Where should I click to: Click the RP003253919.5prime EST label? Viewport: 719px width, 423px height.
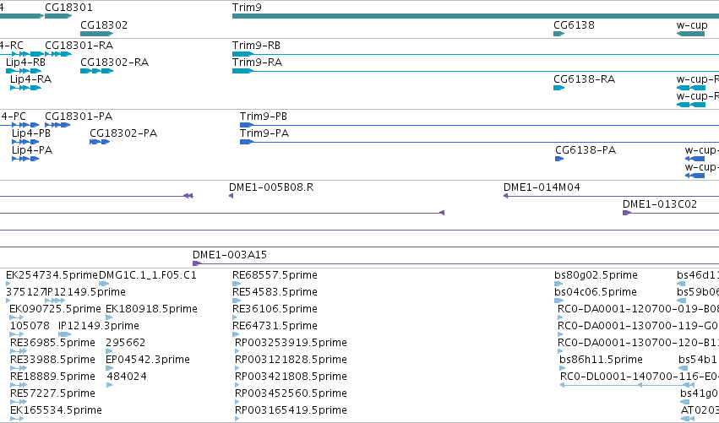[x=291, y=343]
